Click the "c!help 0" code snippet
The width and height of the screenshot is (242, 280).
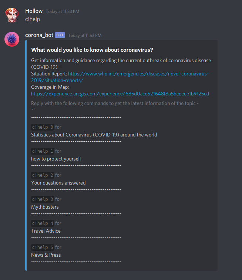[43, 127]
